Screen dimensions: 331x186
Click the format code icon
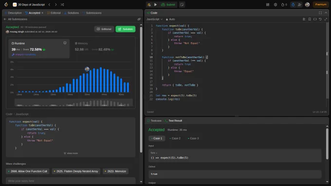point(304,19)
